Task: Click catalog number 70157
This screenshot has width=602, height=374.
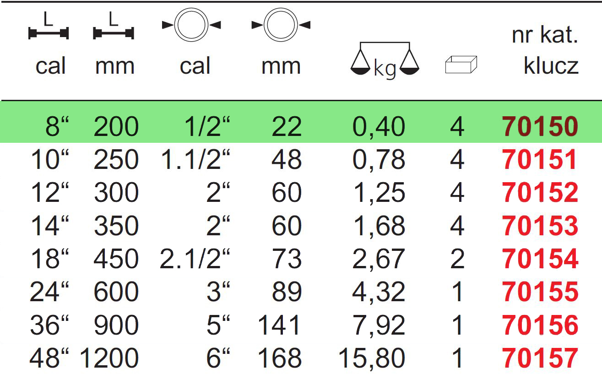Action: (x=540, y=358)
